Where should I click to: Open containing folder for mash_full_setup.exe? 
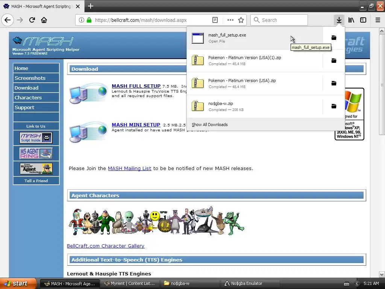coord(334,38)
